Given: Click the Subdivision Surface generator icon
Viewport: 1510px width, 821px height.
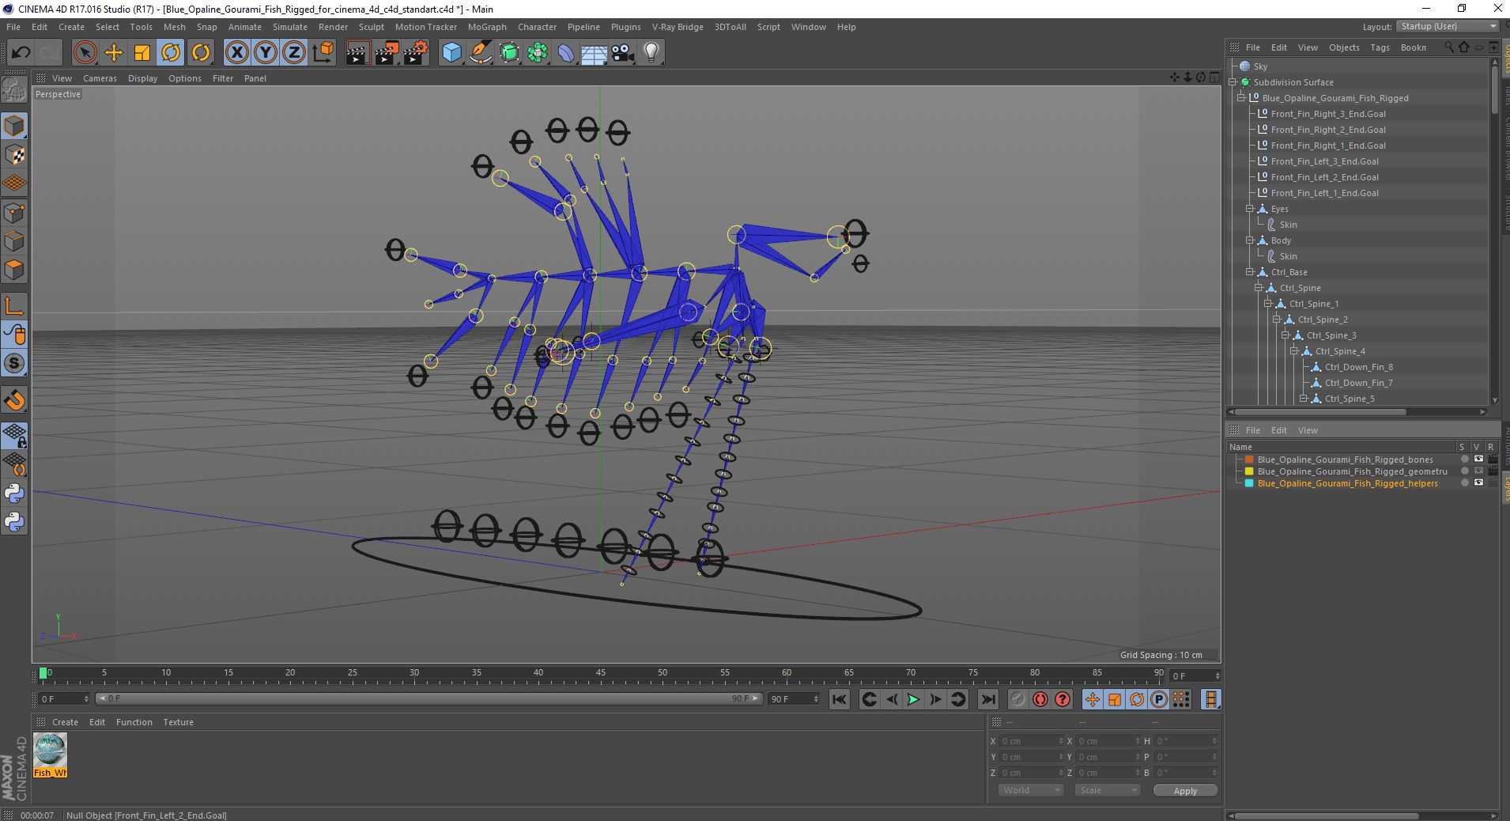Looking at the screenshot, I should coord(510,53).
